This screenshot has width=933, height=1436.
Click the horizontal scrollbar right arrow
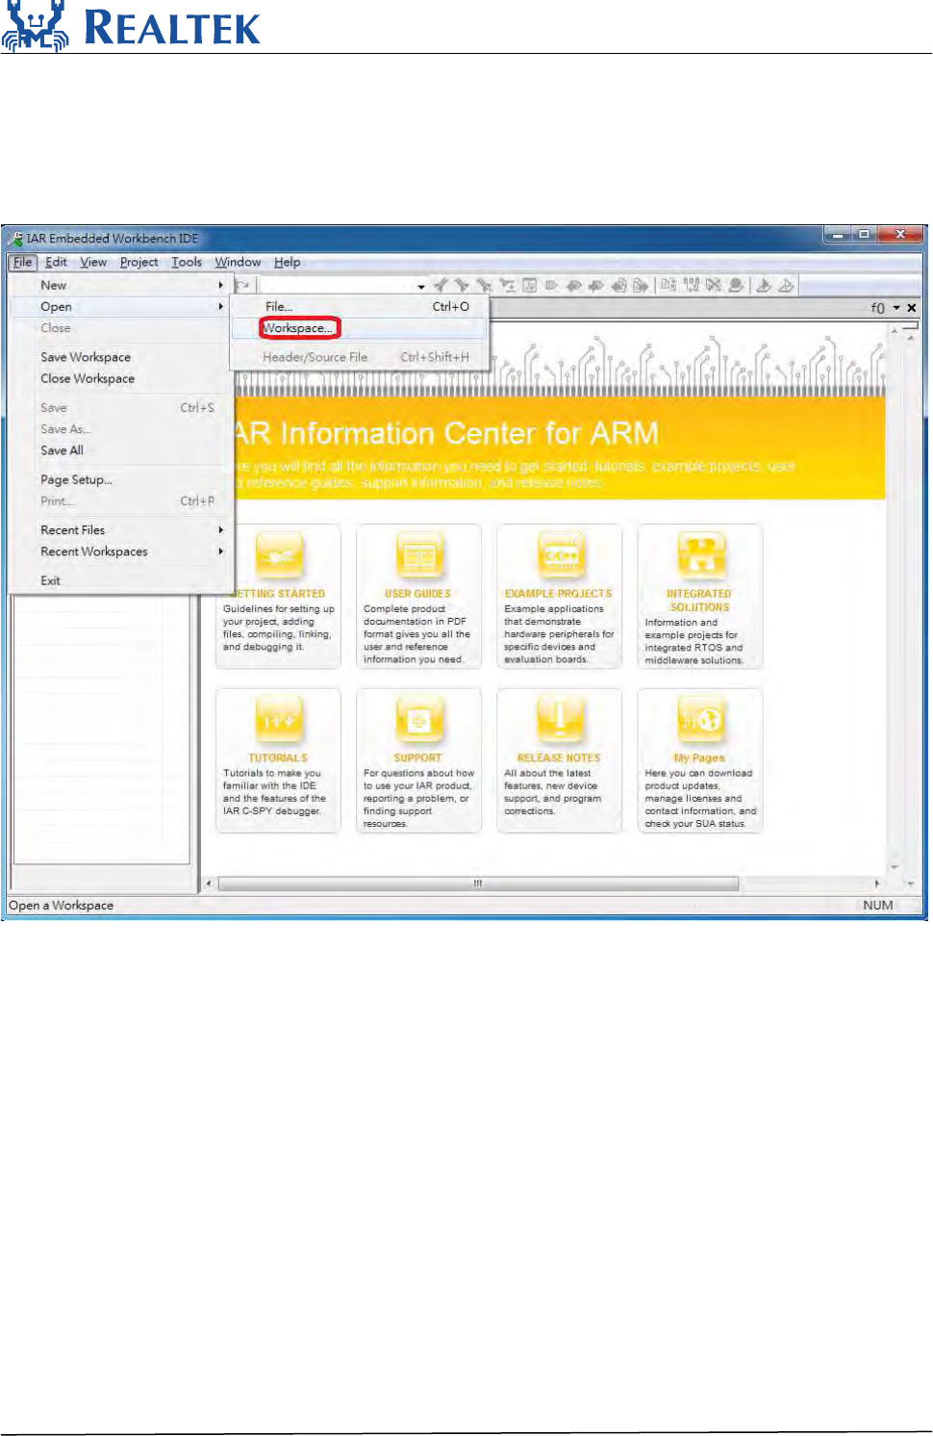[876, 883]
